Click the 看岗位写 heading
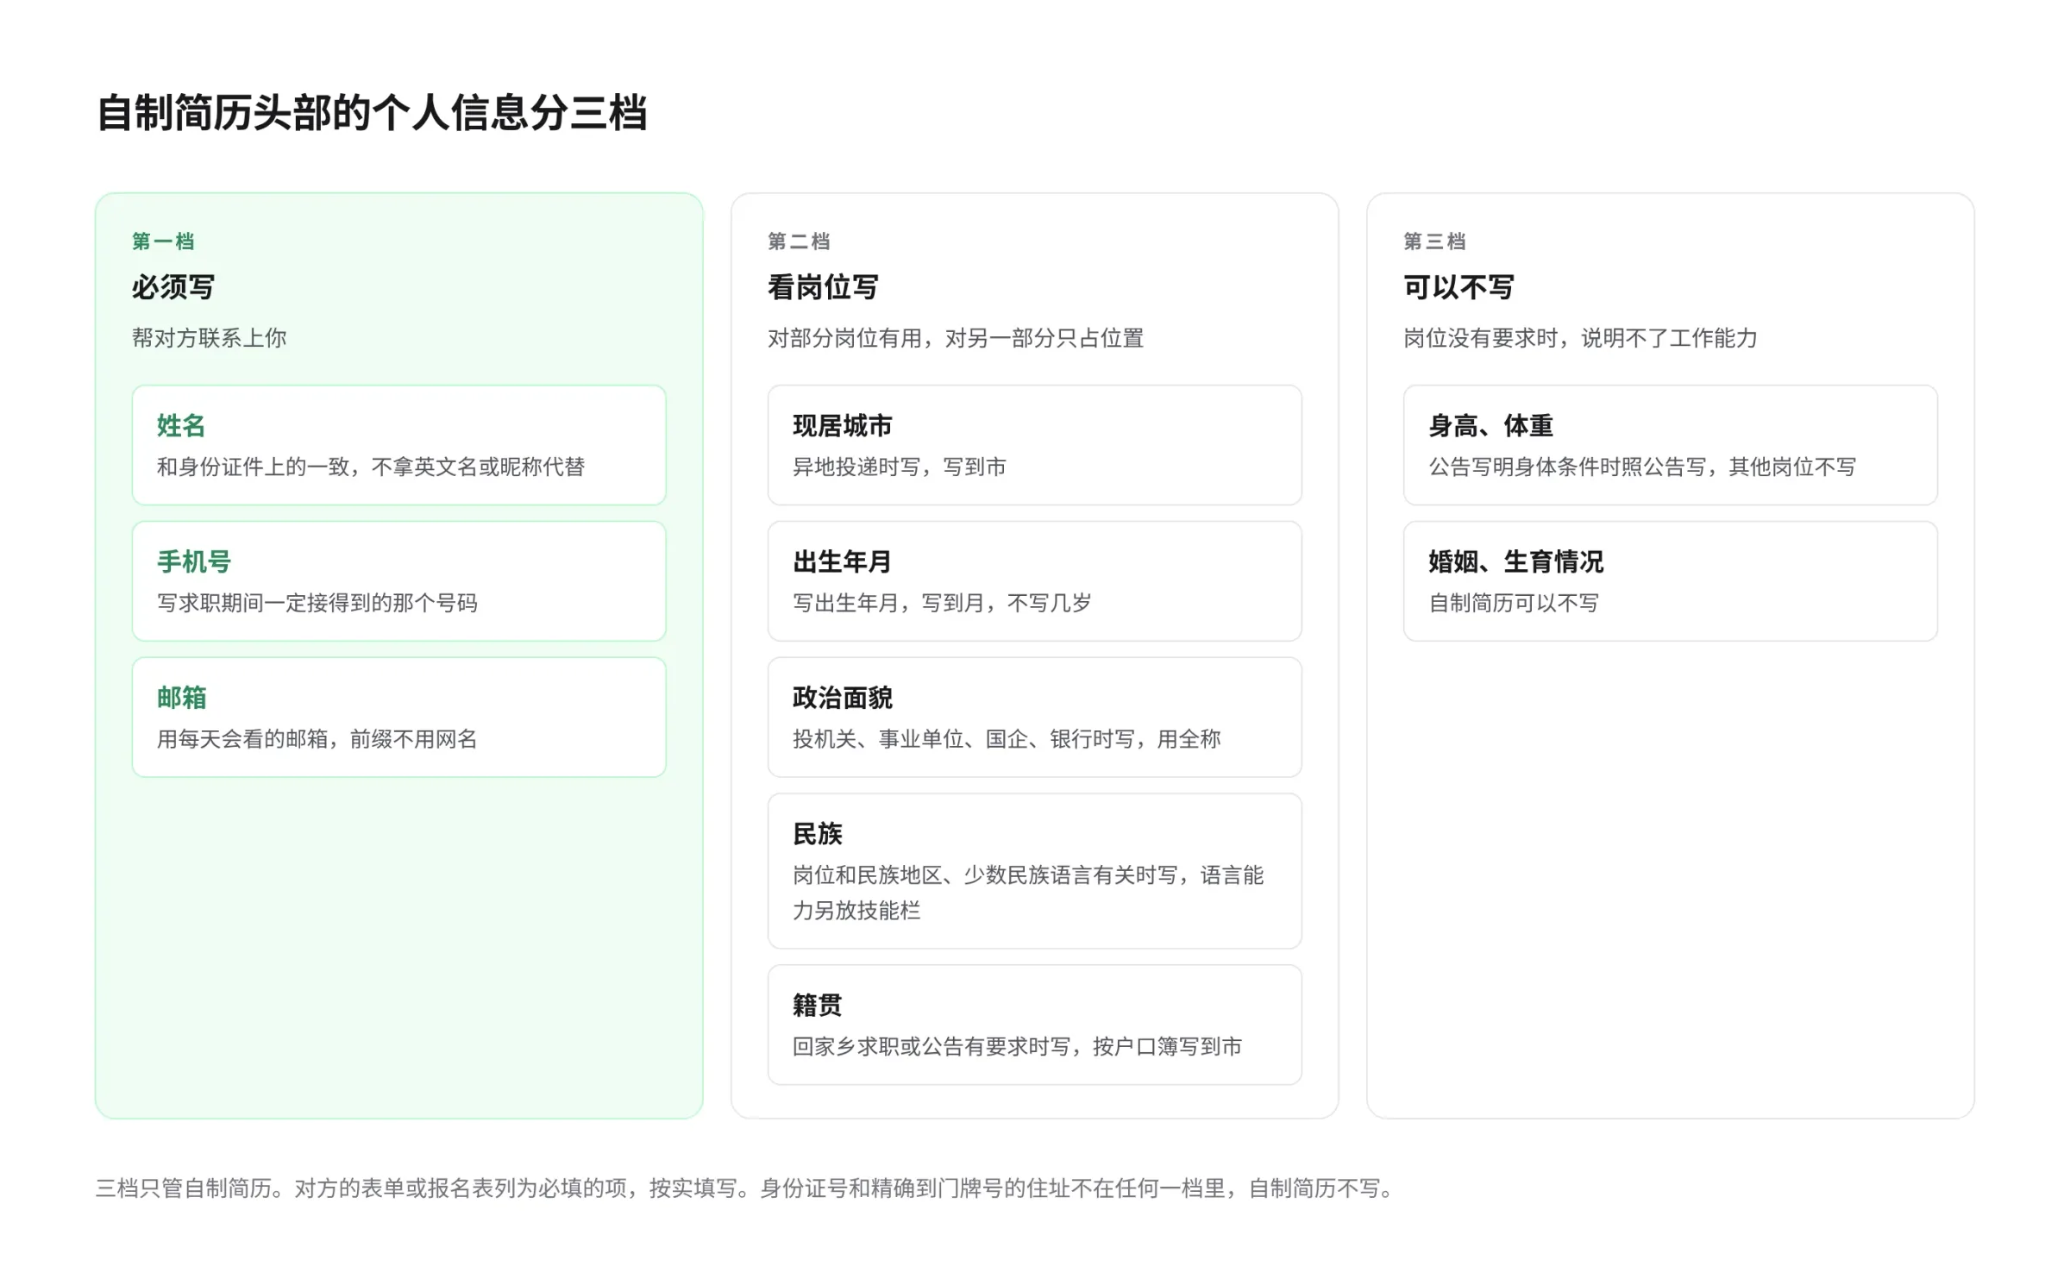 pos(823,287)
